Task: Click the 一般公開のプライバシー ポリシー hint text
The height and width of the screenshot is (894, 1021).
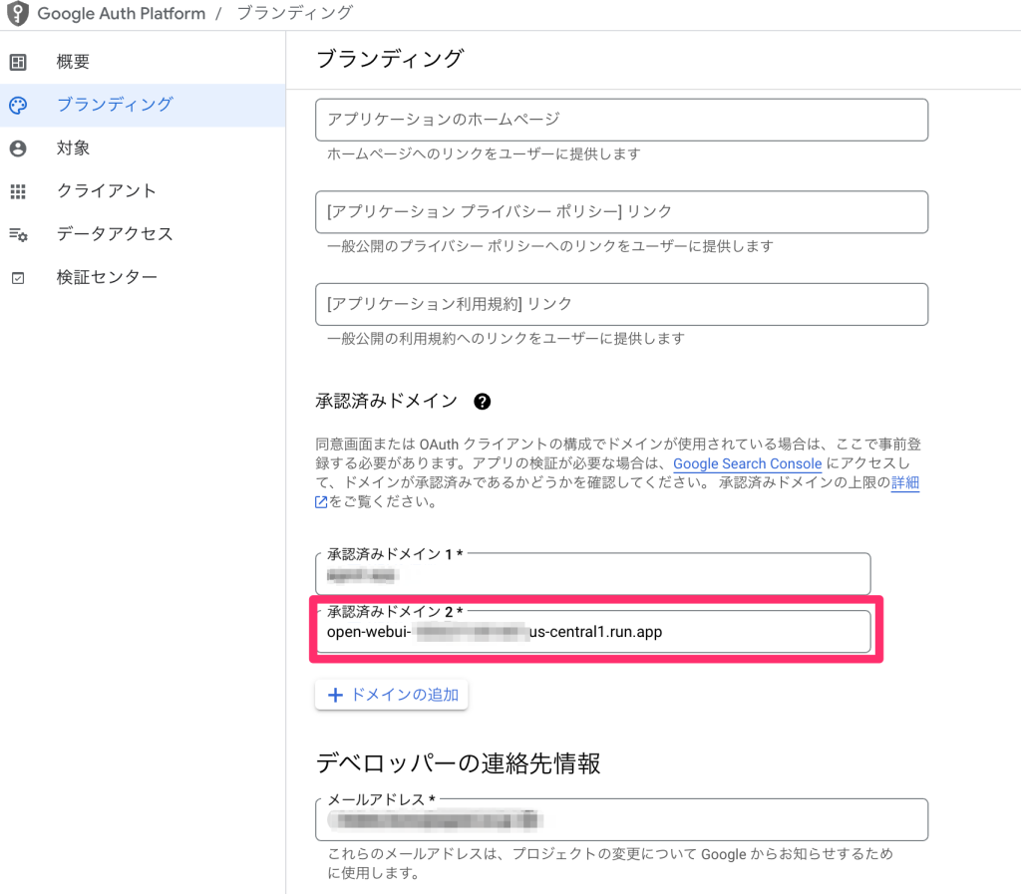Action: [550, 246]
